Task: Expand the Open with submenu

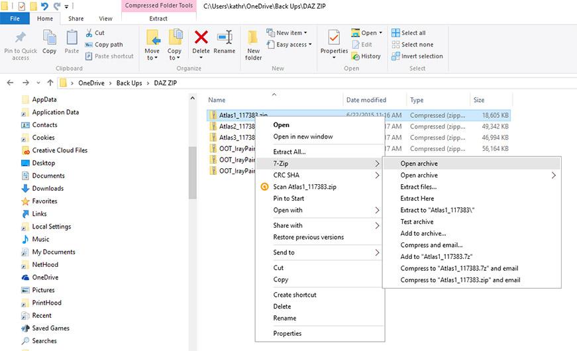Action: pos(377,210)
